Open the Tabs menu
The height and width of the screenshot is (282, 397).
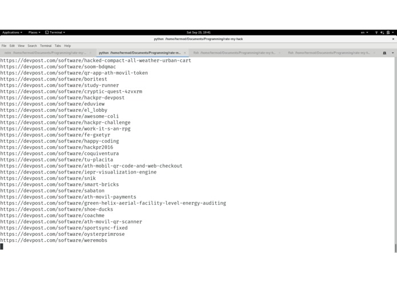pos(58,46)
